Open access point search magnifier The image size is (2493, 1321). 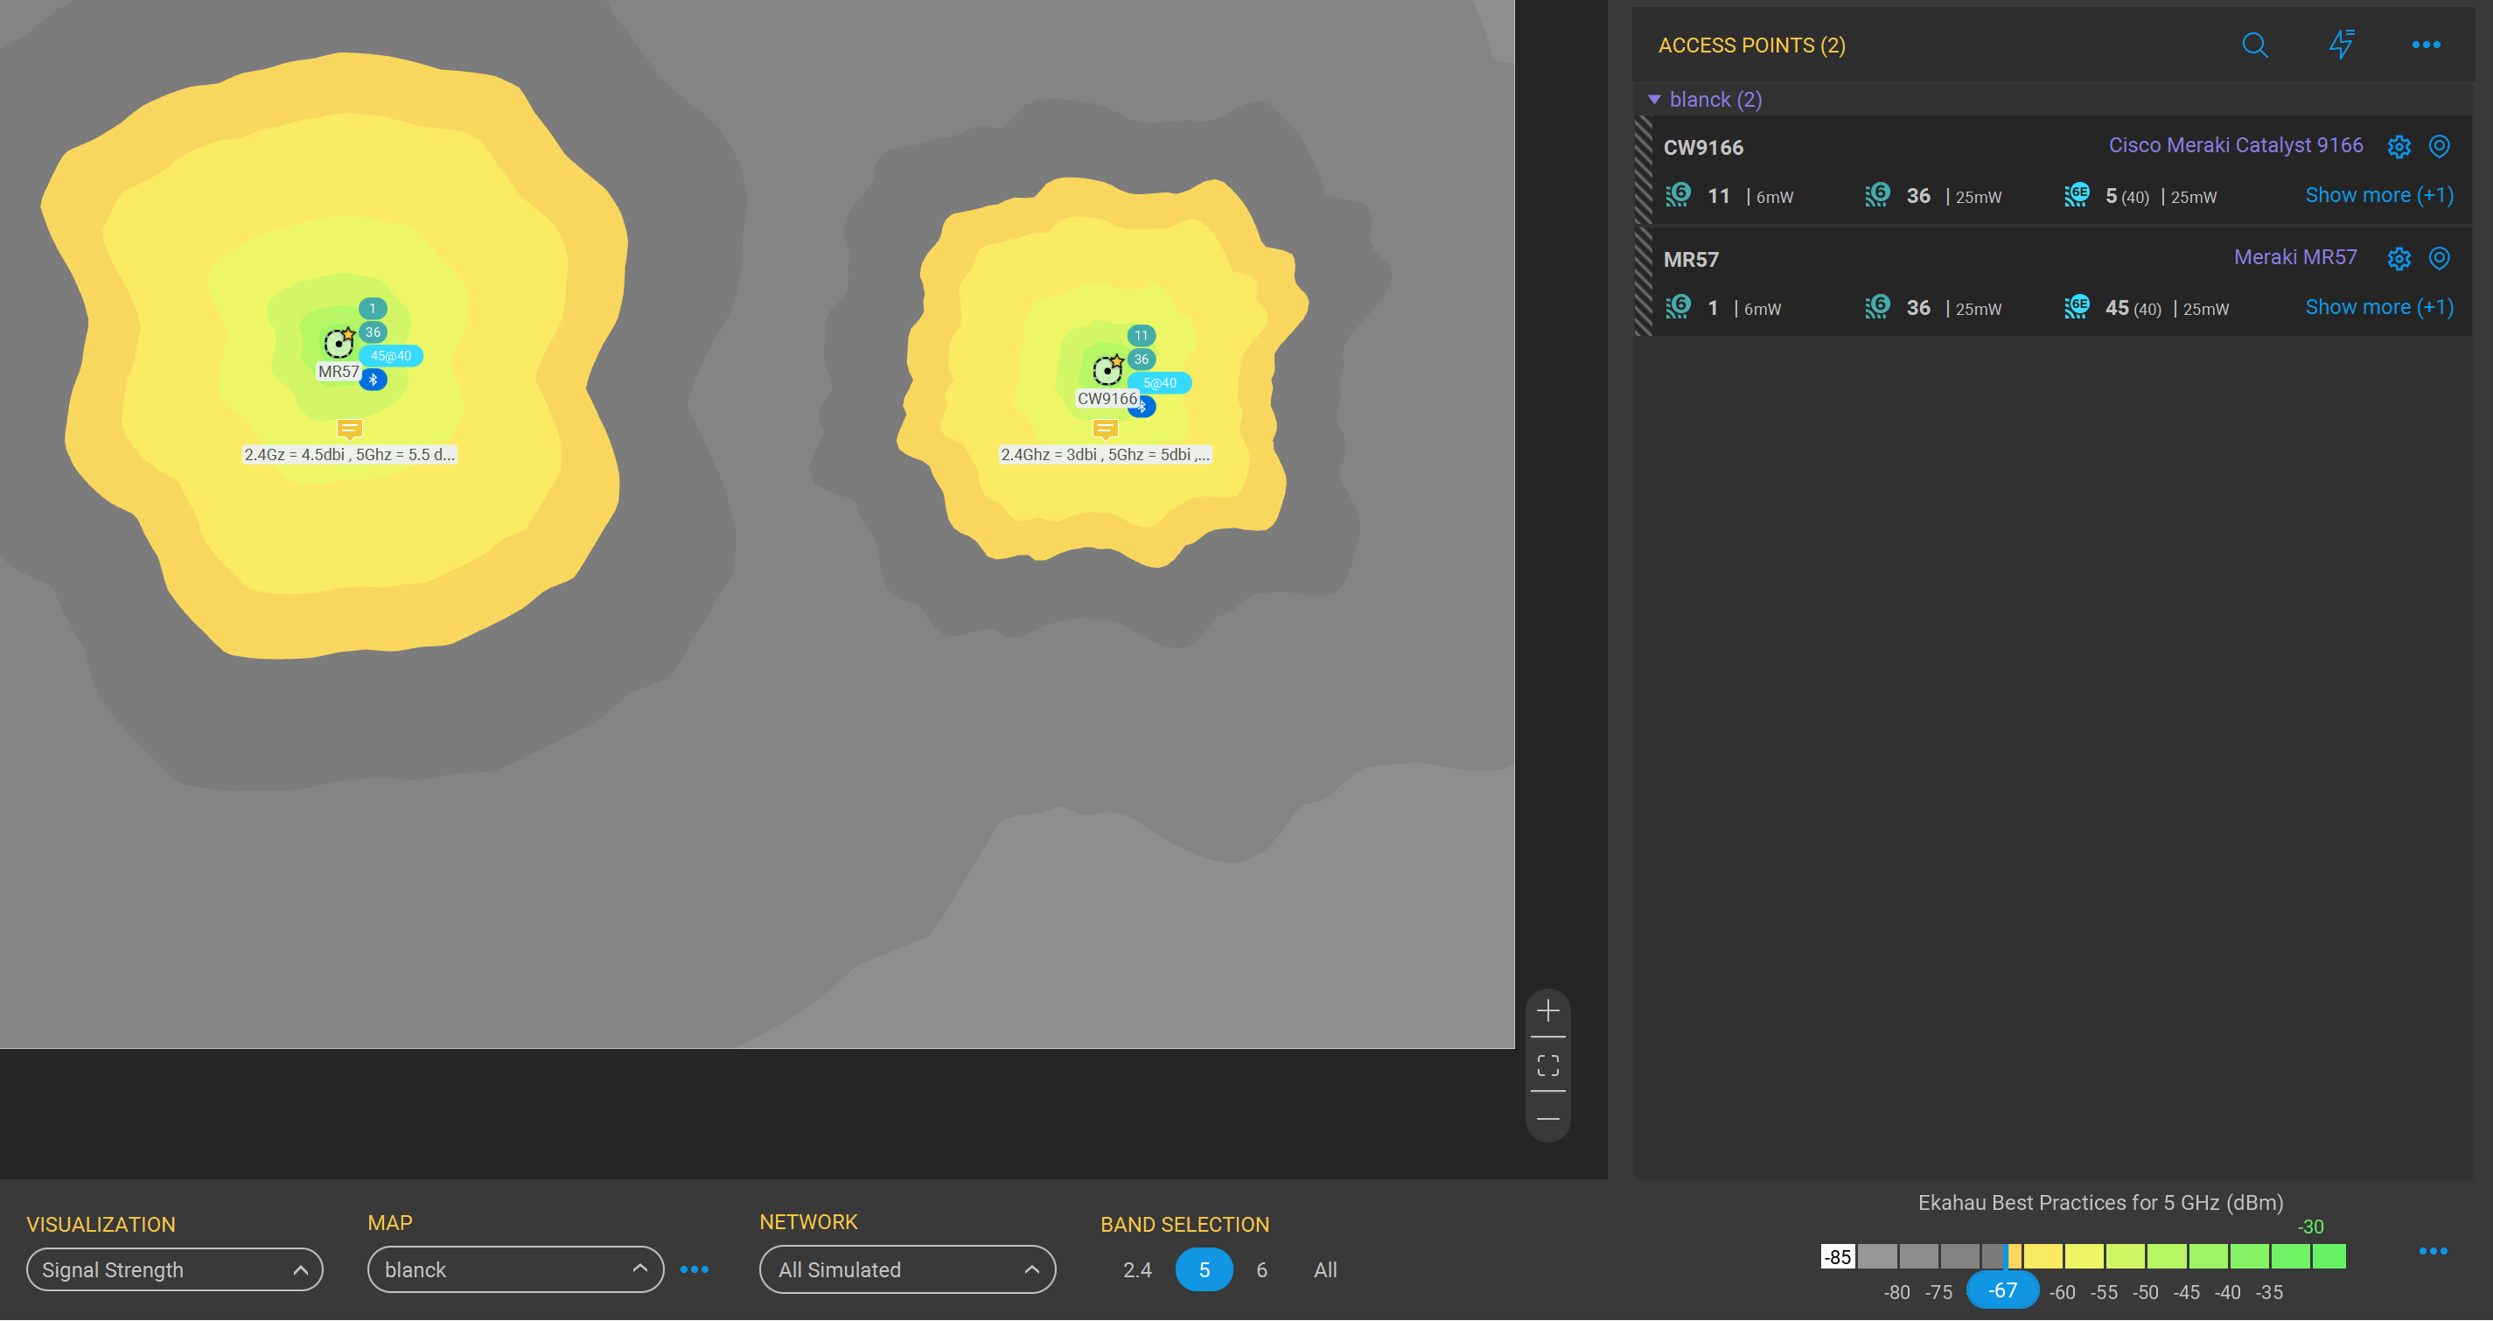[2255, 45]
